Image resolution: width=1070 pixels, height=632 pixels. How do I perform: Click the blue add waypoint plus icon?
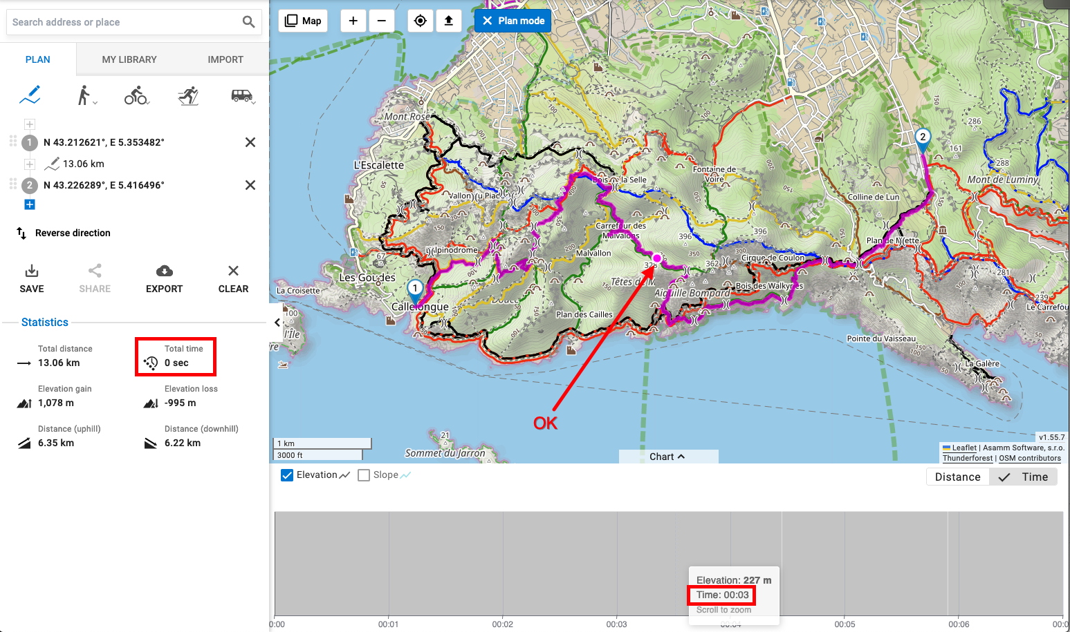tap(30, 204)
